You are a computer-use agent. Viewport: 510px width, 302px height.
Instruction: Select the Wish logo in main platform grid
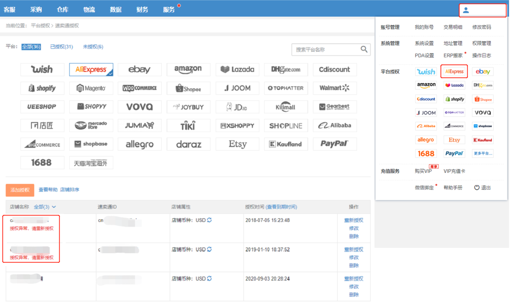click(42, 69)
